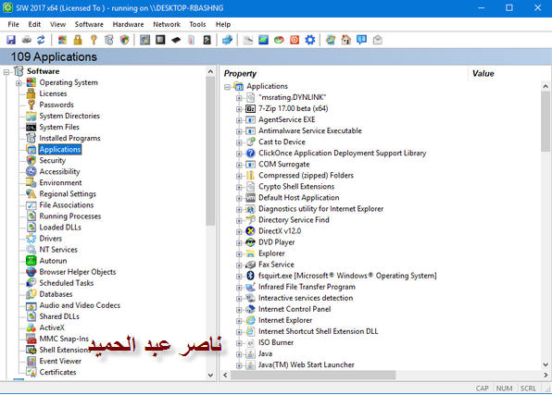
Task: Open the Edit menu
Action: tap(34, 24)
